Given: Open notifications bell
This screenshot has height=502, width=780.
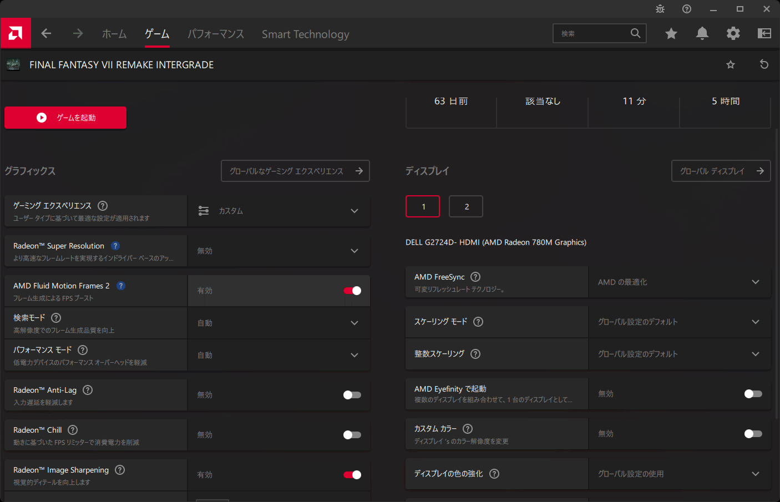Looking at the screenshot, I should (702, 33).
